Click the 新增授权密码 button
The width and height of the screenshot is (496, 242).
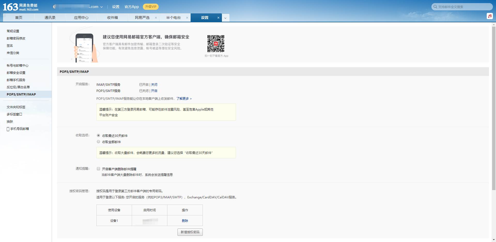(190, 232)
